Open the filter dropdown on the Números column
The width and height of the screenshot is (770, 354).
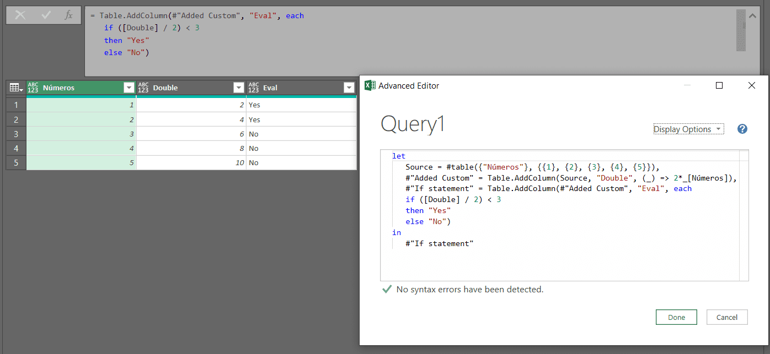tap(129, 87)
